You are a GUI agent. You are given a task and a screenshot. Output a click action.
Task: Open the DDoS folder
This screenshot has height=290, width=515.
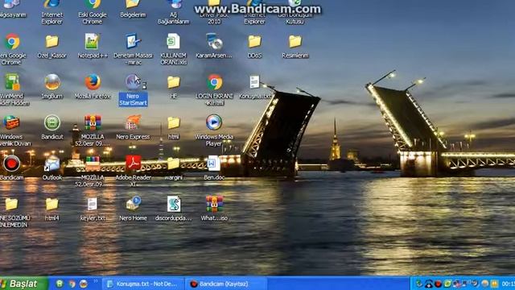(x=254, y=46)
